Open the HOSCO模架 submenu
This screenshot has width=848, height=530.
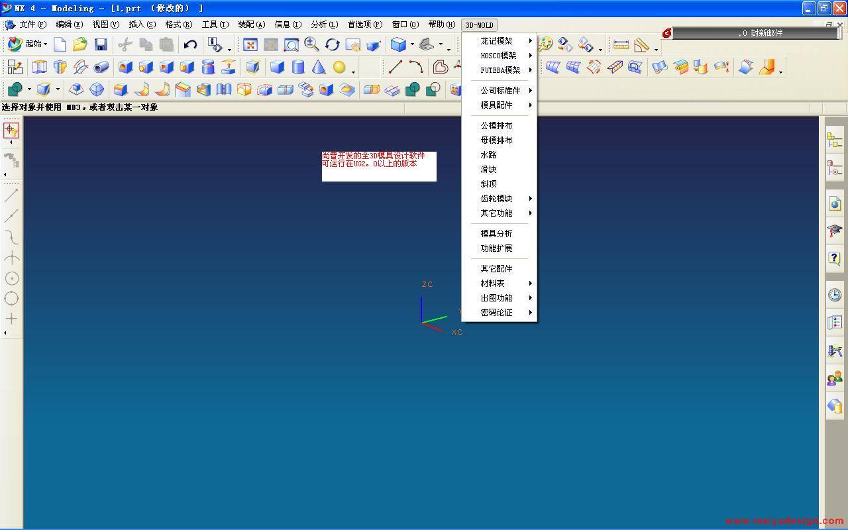(x=499, y=56)
